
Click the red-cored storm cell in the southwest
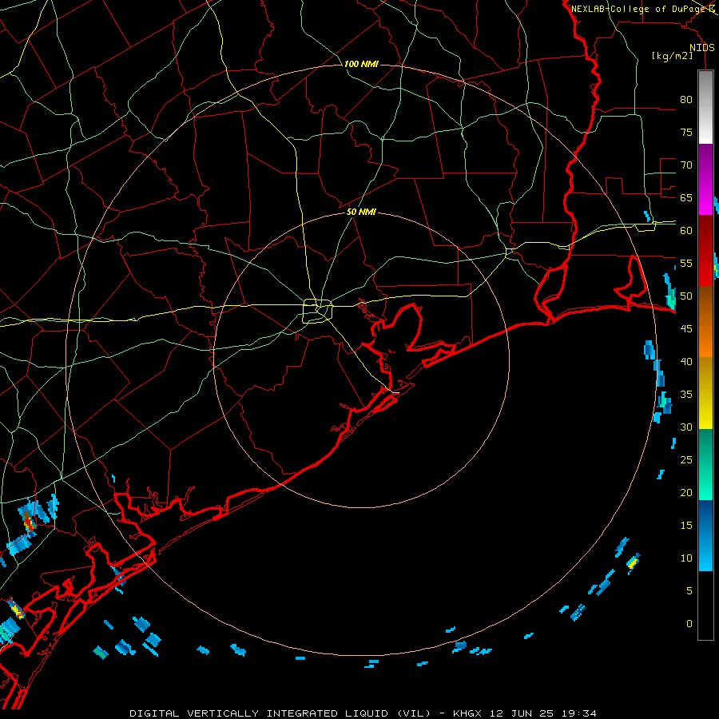29,522
